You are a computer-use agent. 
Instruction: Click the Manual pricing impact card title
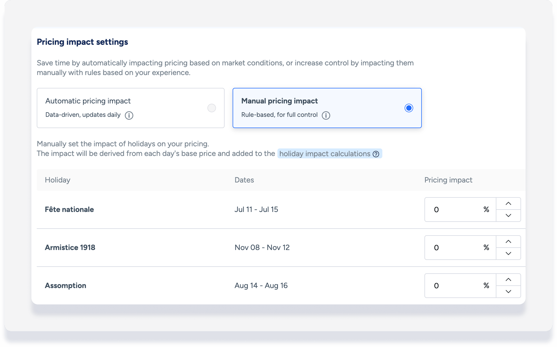coord(279,101)
